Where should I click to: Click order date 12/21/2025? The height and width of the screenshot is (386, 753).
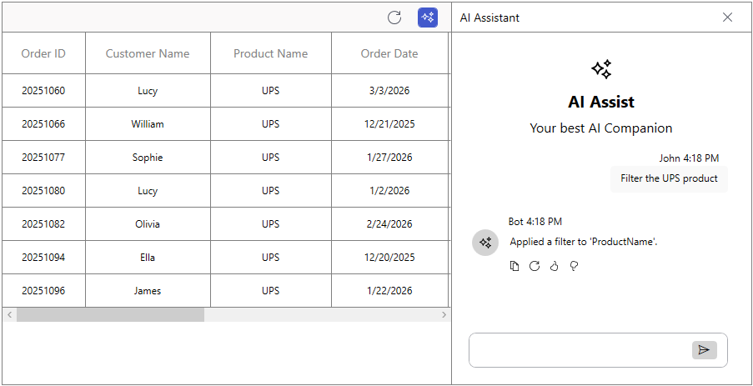(389, 124)
